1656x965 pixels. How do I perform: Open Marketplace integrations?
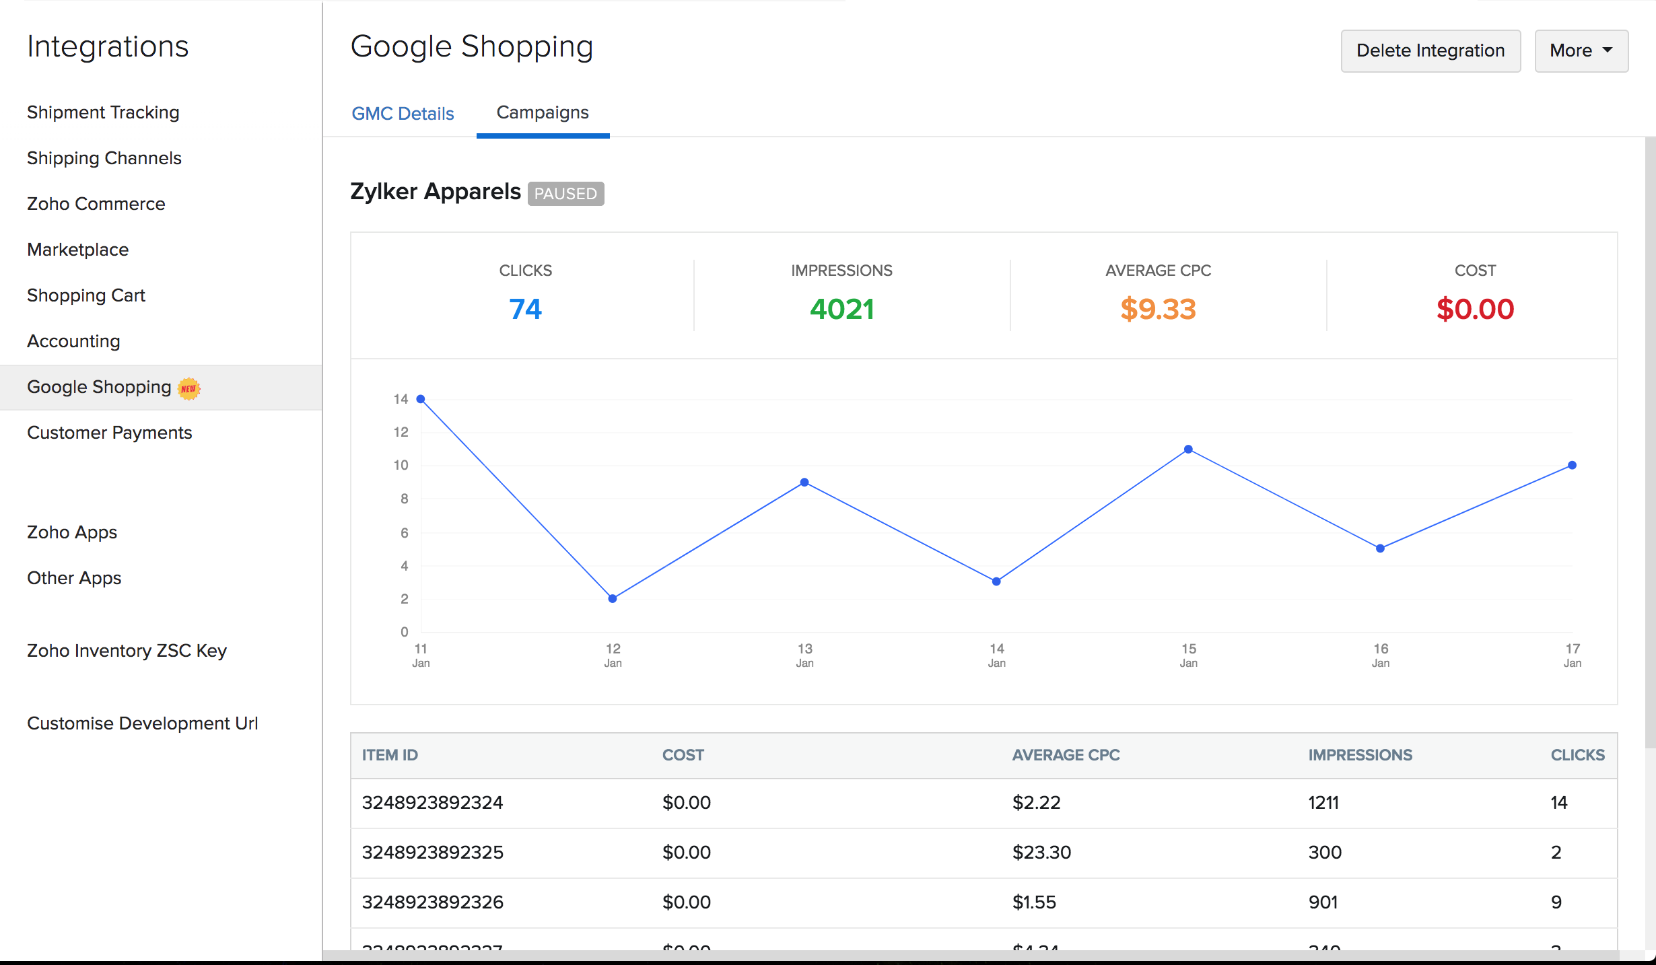point(78,250)
